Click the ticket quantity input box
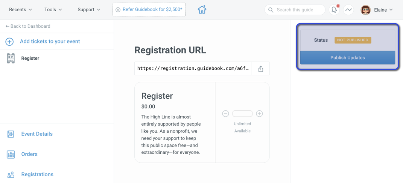Screen dimensions: 403x183 pos(242,114)
